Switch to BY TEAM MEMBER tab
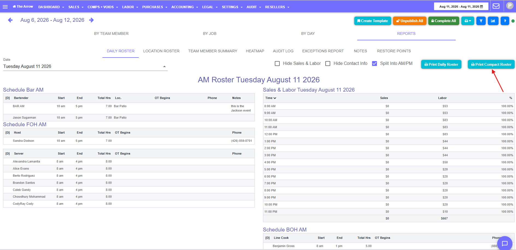Image resolution: width=516 pixels, height=250 pixels. [x=111, y=34]
